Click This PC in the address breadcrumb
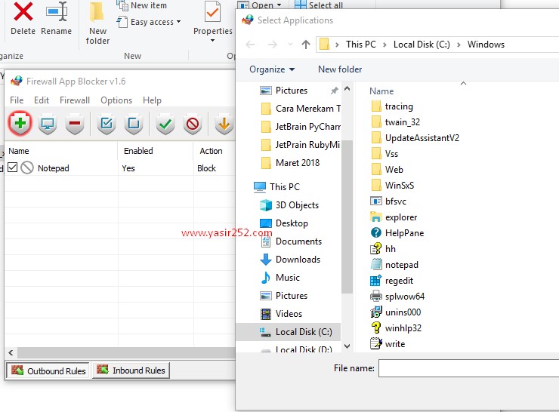Image resolution: width=559 pixels, height=412 pixels. click(361, 45)
